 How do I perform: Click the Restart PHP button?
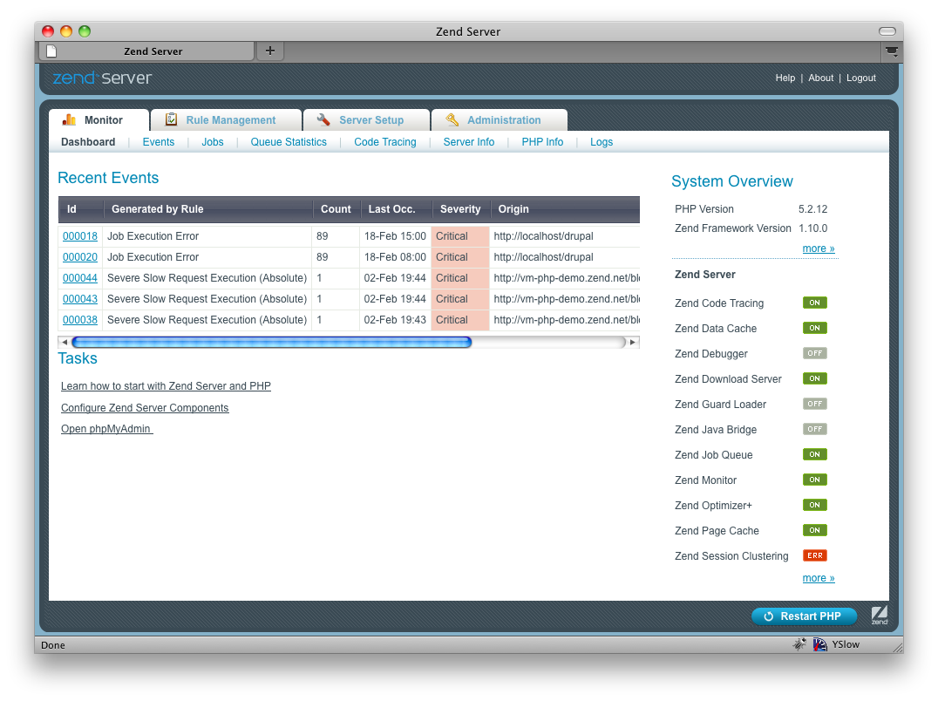(804, 616)
